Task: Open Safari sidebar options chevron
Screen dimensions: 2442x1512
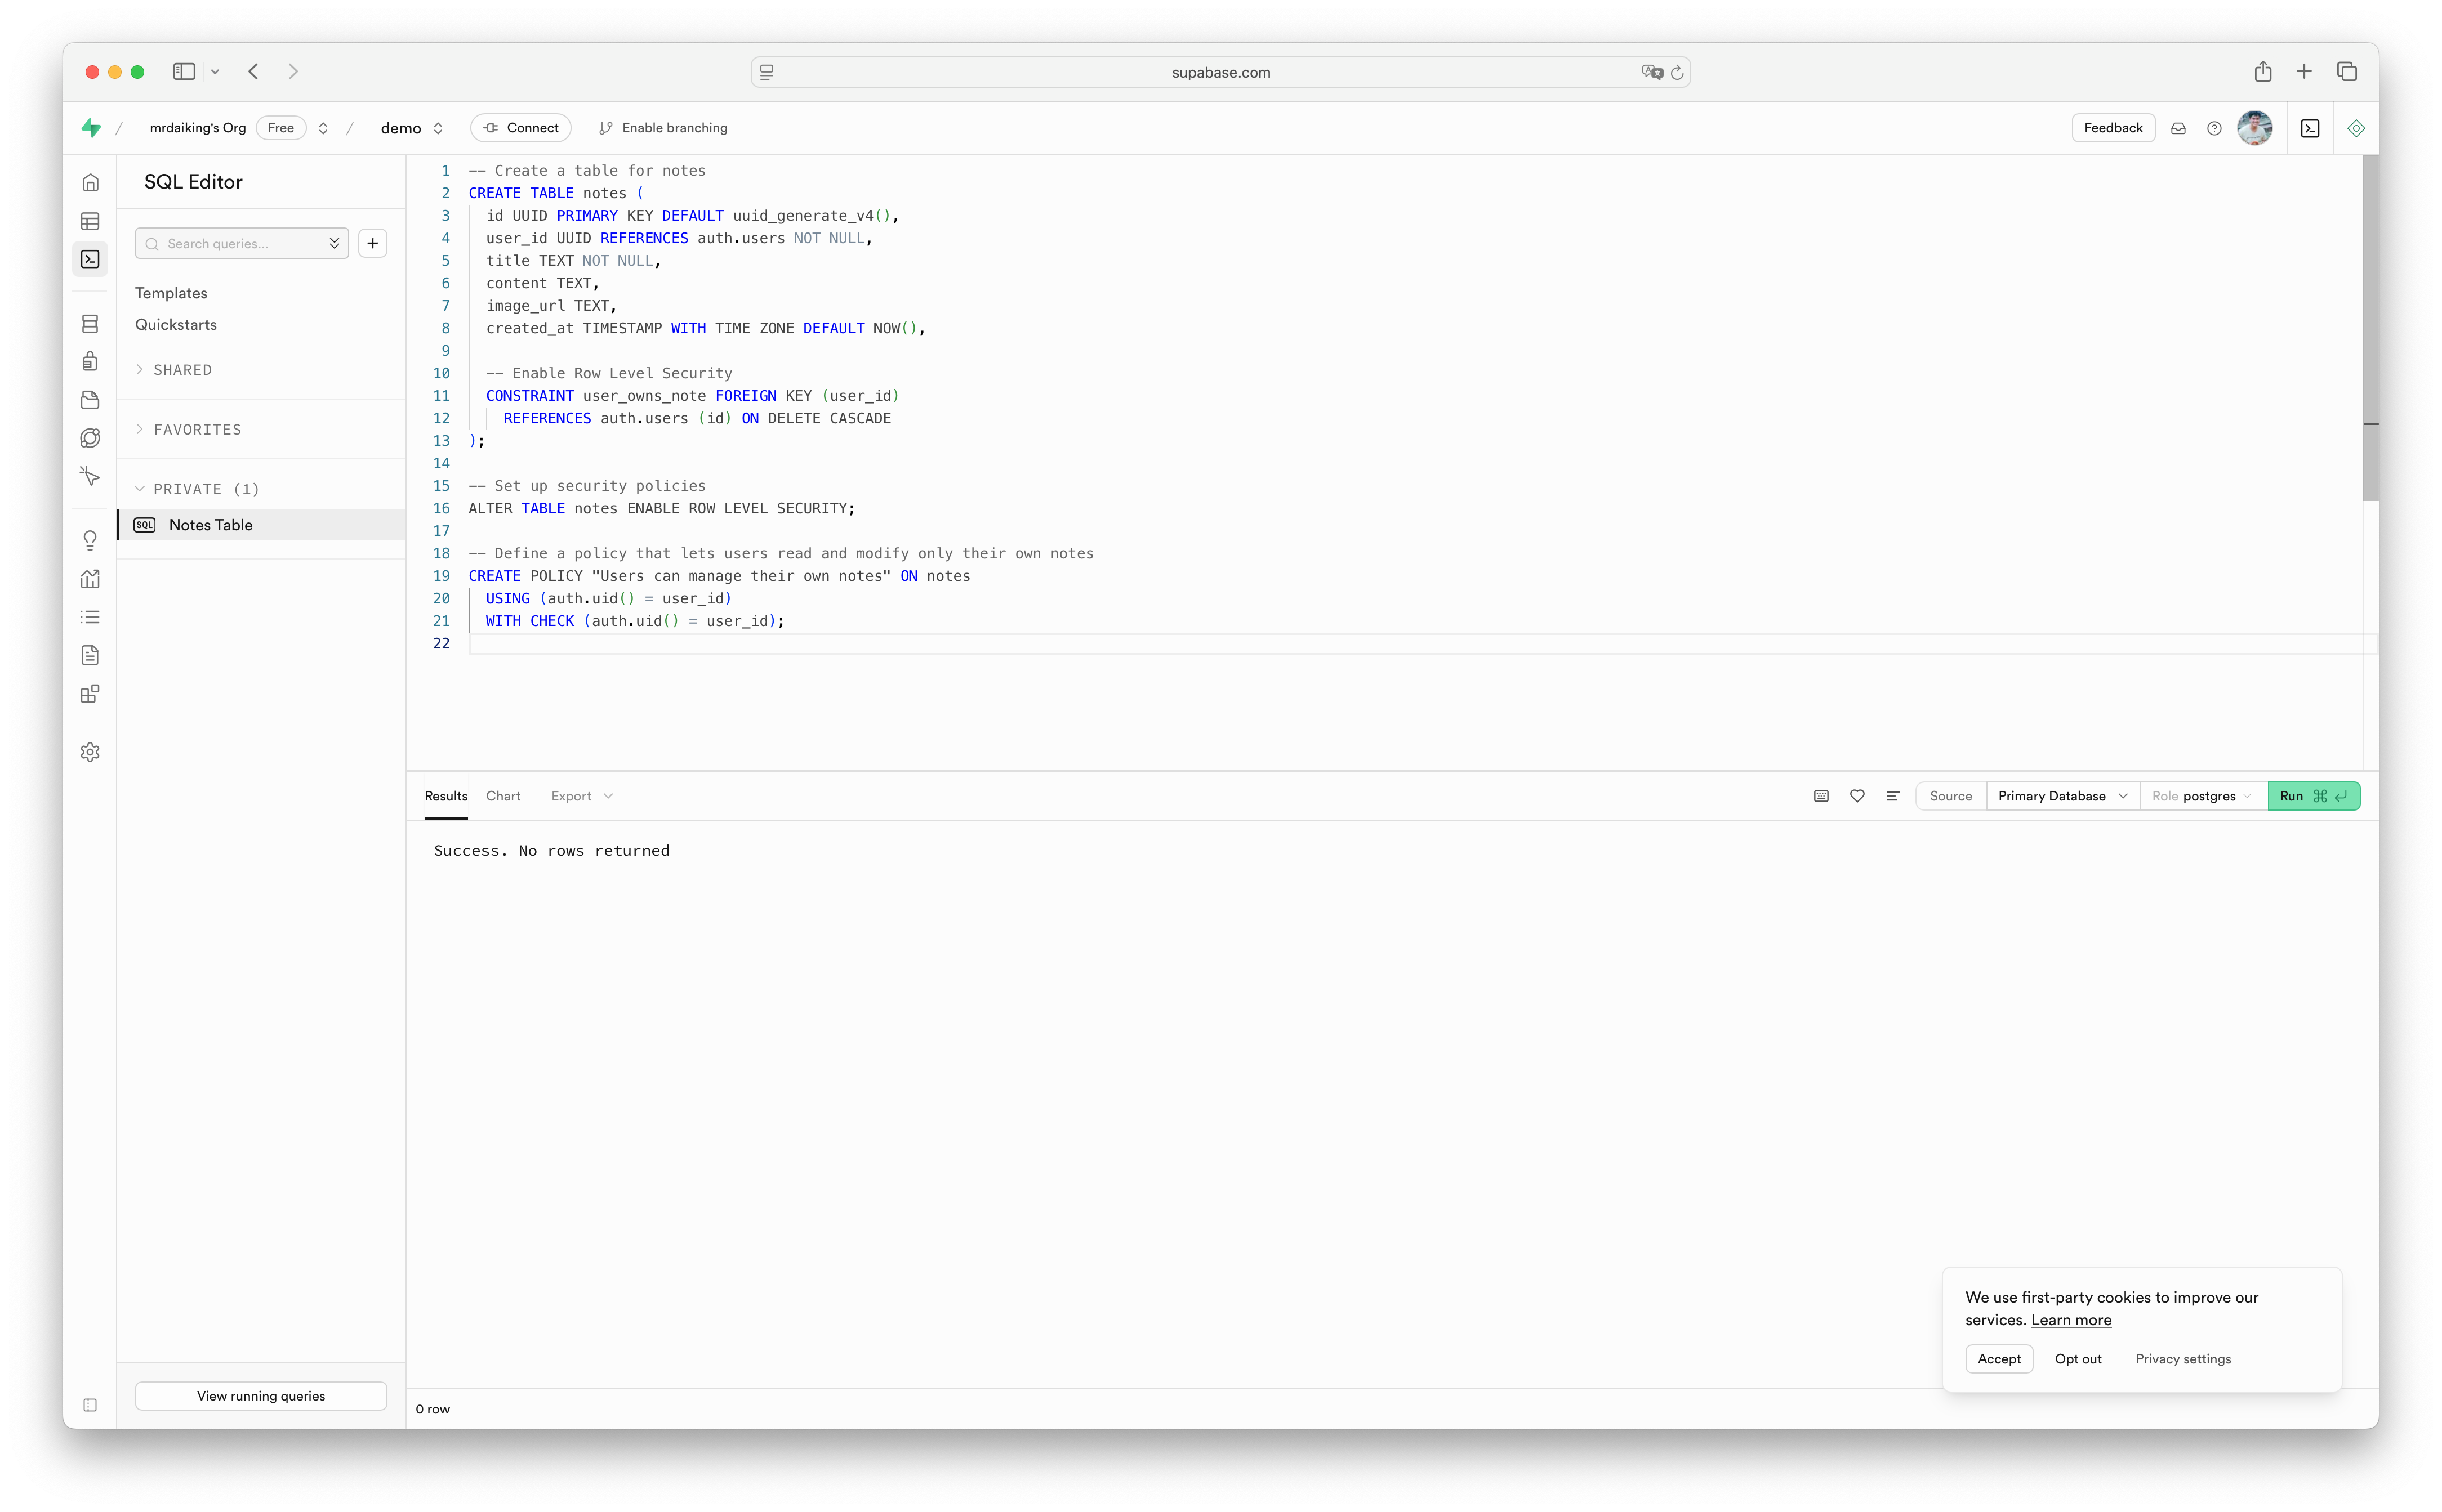Action: pyautogui.click(x=215, y=72)
